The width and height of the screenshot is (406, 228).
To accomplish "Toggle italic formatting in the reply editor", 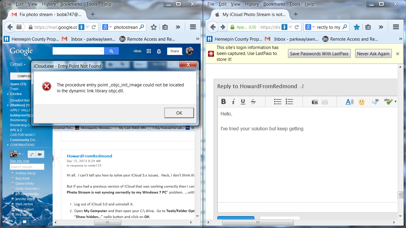I will 233,102.
